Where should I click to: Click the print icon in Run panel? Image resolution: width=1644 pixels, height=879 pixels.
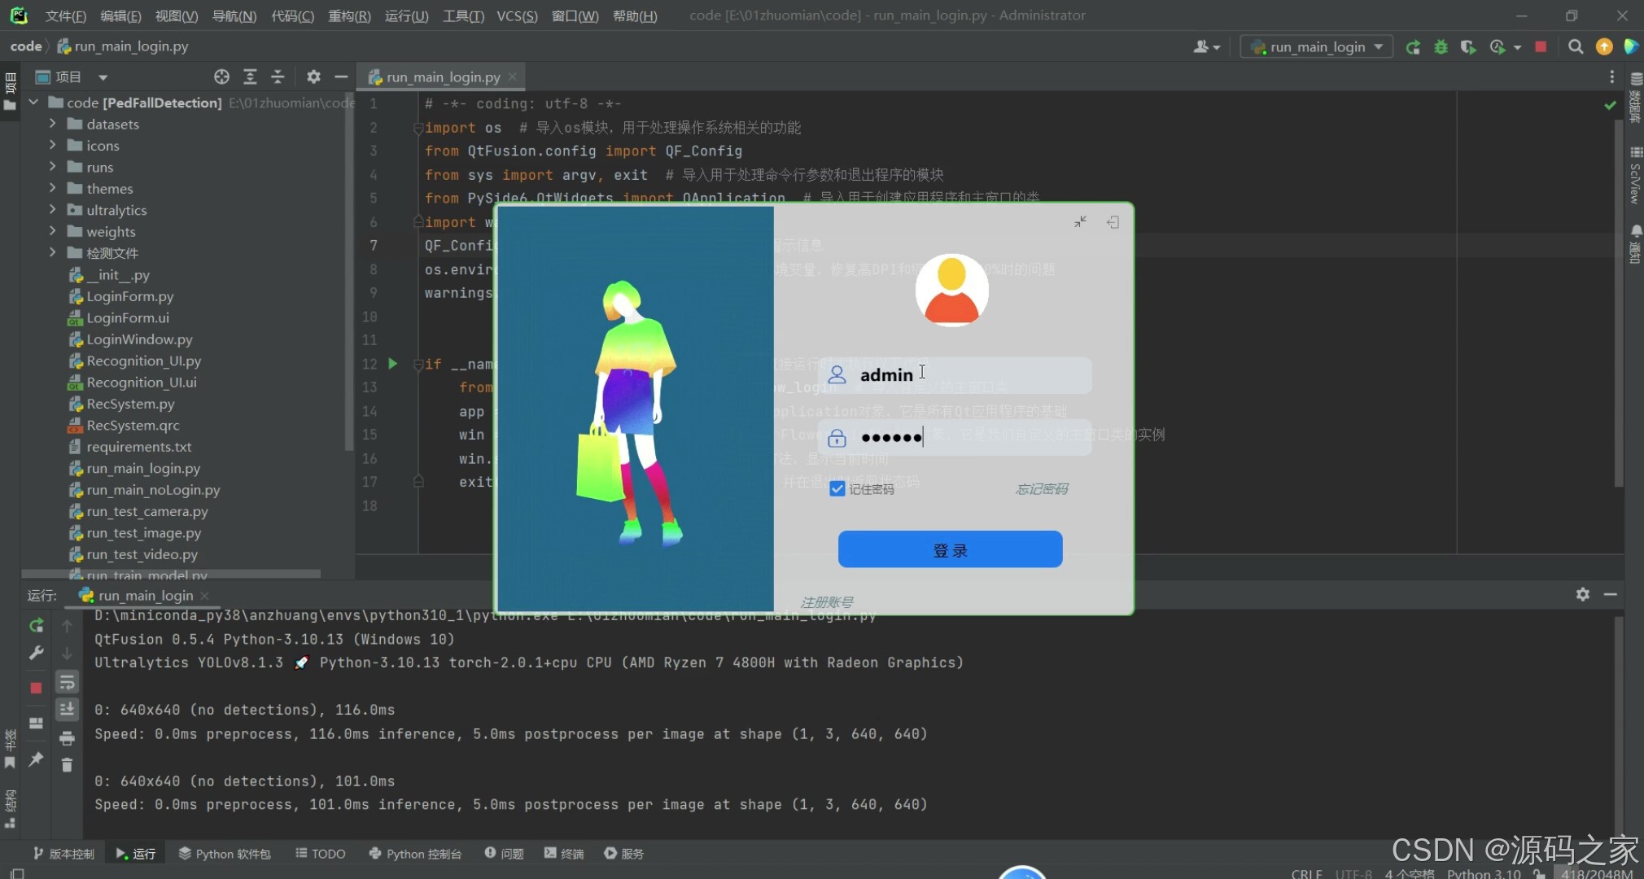tap(67, 738)
